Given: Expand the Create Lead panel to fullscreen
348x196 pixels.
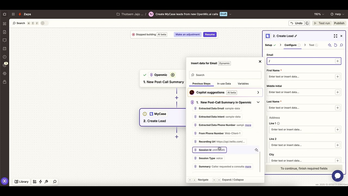Looking at the screenshot, I should coord(335,36).
